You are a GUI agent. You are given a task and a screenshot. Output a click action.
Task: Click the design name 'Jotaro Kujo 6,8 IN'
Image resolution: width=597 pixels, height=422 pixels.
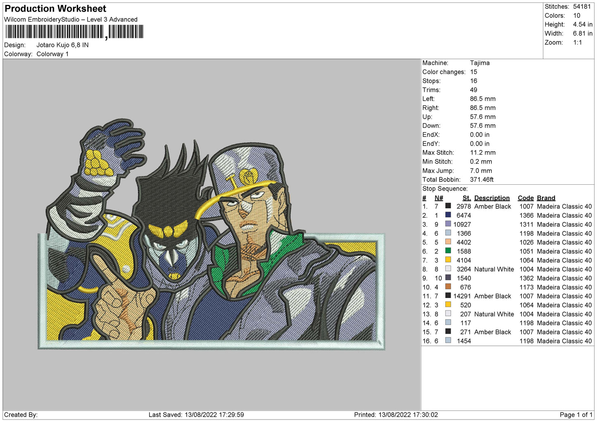62,45
